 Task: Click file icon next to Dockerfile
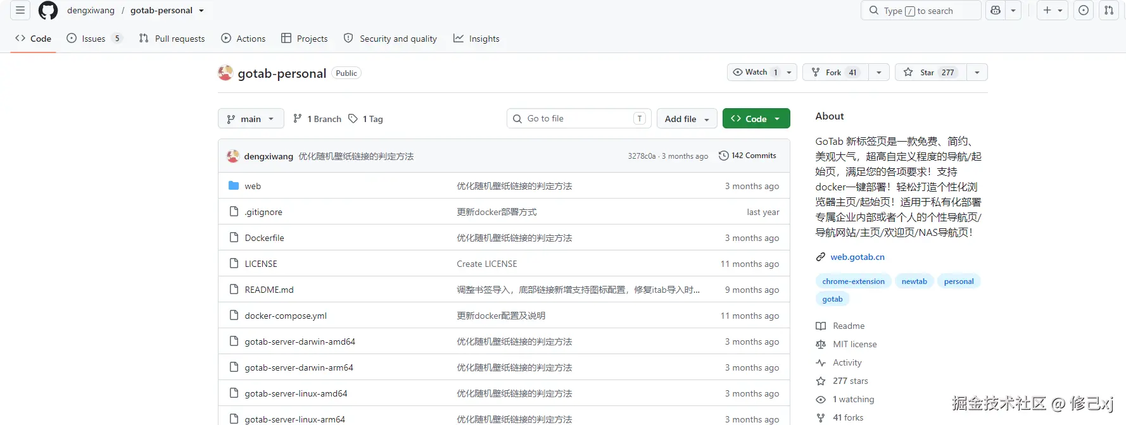pyautogui.click(x=234, y=237)
